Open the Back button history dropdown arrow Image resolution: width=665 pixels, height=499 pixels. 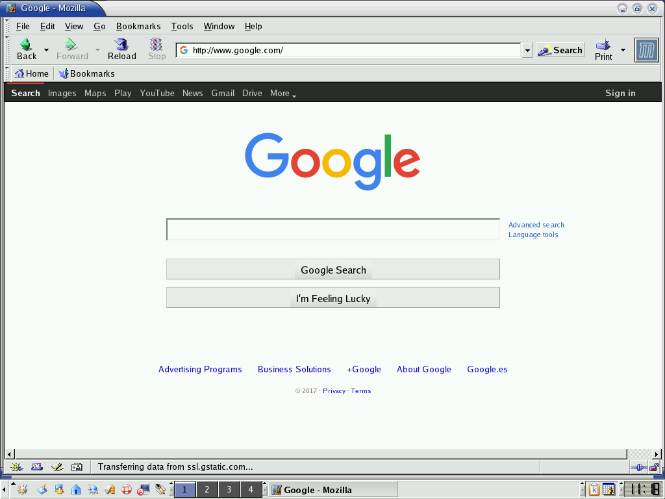[x=46, y=49]
